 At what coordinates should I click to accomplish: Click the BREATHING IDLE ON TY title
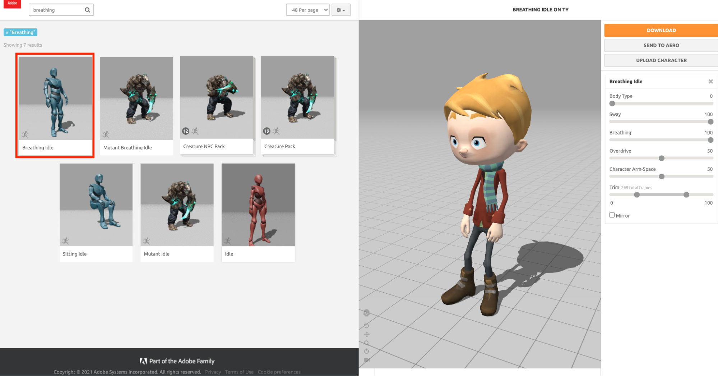tap(541, 10)
